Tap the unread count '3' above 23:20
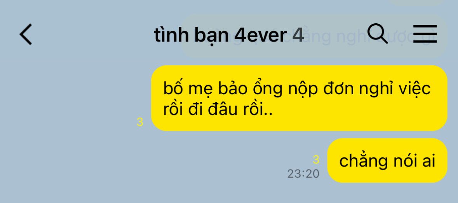 pos(316,160)
